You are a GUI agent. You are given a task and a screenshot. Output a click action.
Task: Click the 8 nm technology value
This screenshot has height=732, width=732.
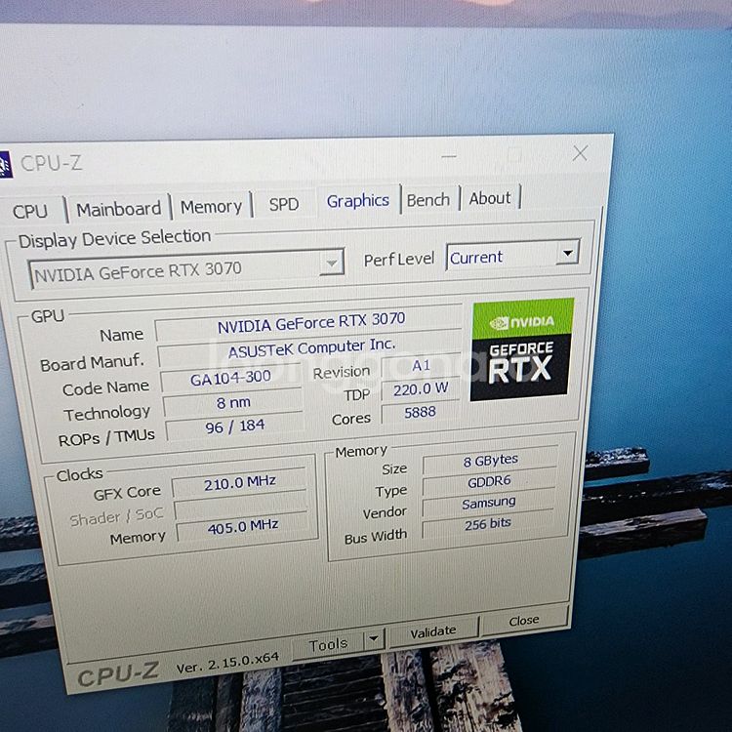(233, 403)
